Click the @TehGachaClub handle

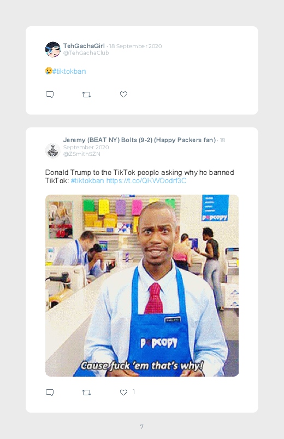(86, 53)
